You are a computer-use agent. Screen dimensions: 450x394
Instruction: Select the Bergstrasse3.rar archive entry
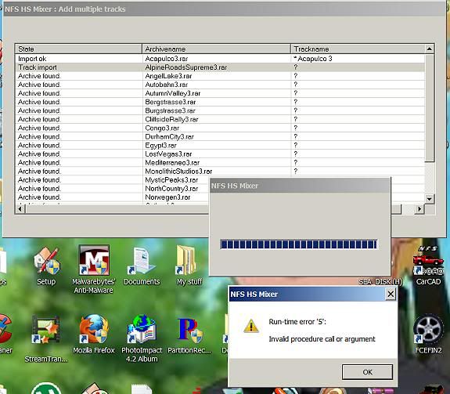(220, 102)
